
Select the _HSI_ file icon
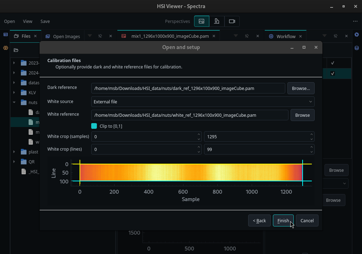(24, 171)
